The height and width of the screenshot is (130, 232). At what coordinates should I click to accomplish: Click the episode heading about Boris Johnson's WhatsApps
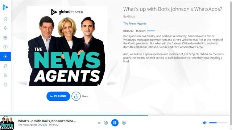coord(173,9)
